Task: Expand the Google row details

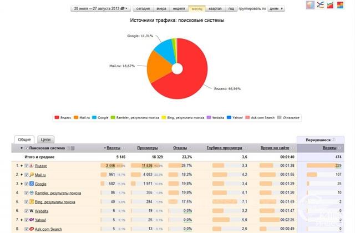Action: [x=22, y=184]
